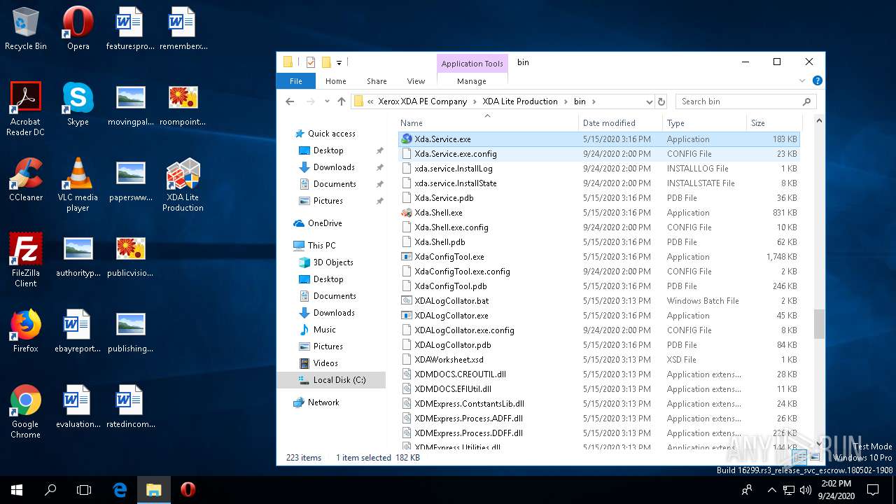The width and height of the screenshot is (896, 504).
Task: Select XdaConfigTool.exe file icon
Action: pos(407,257)
